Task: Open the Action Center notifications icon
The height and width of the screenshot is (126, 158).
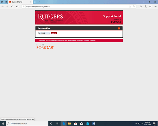Action: point(154,123)
